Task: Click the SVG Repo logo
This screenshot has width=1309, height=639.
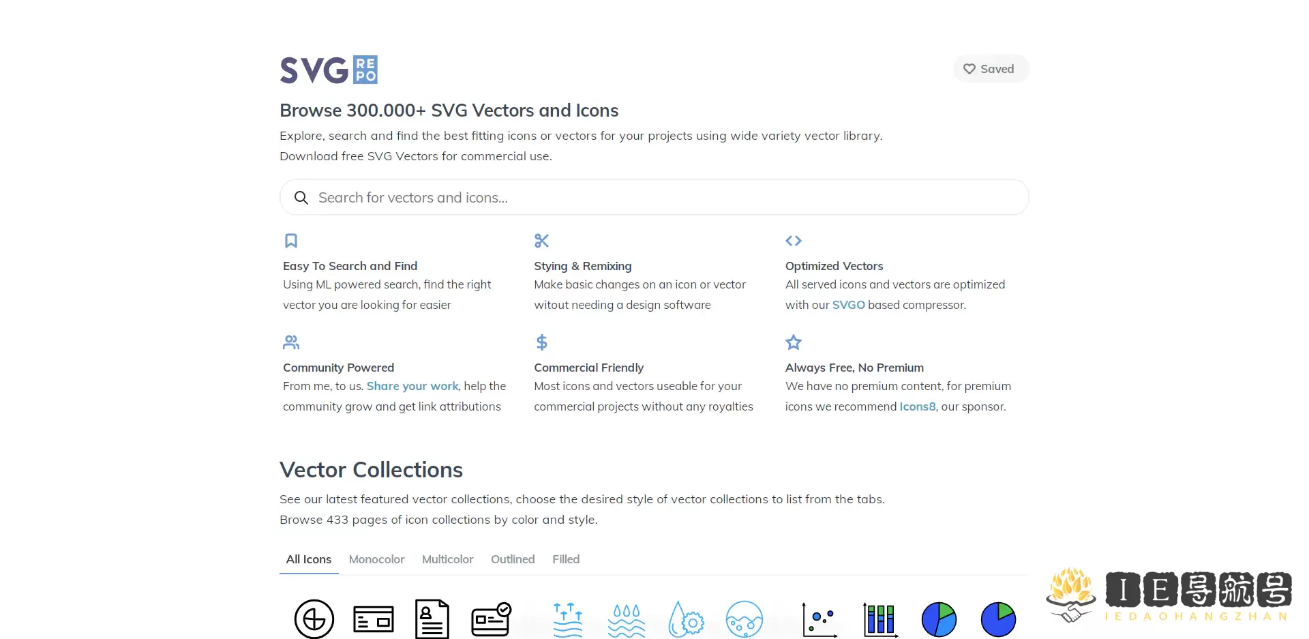Action: (329, 70)
